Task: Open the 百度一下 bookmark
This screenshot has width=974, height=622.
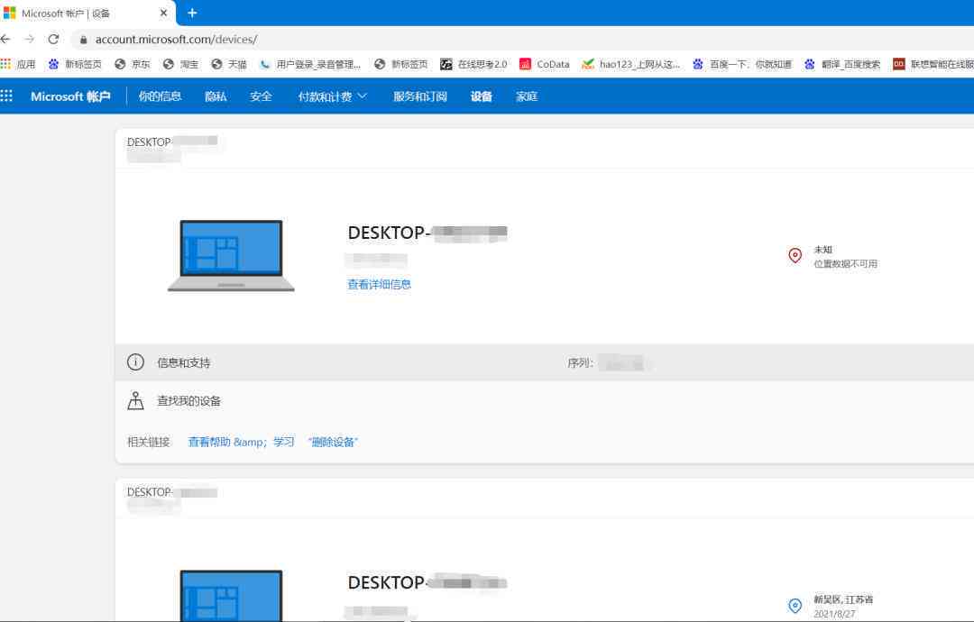Action: [742, 64]
